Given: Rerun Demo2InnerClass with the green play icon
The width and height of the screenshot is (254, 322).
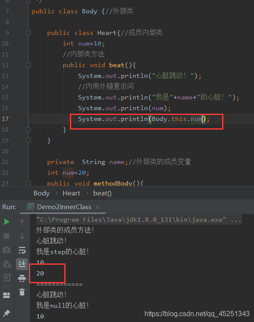Looking at the screenshot, I should pos(7,222).
